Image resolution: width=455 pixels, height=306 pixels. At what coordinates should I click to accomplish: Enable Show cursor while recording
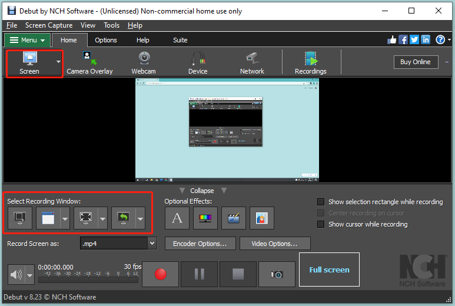click(x=321, y=224)
